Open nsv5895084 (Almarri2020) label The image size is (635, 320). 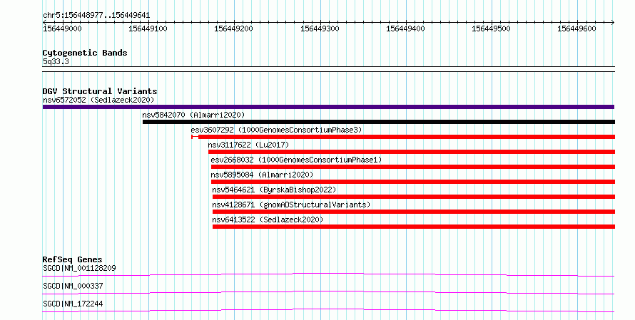[x=262, y=175]
